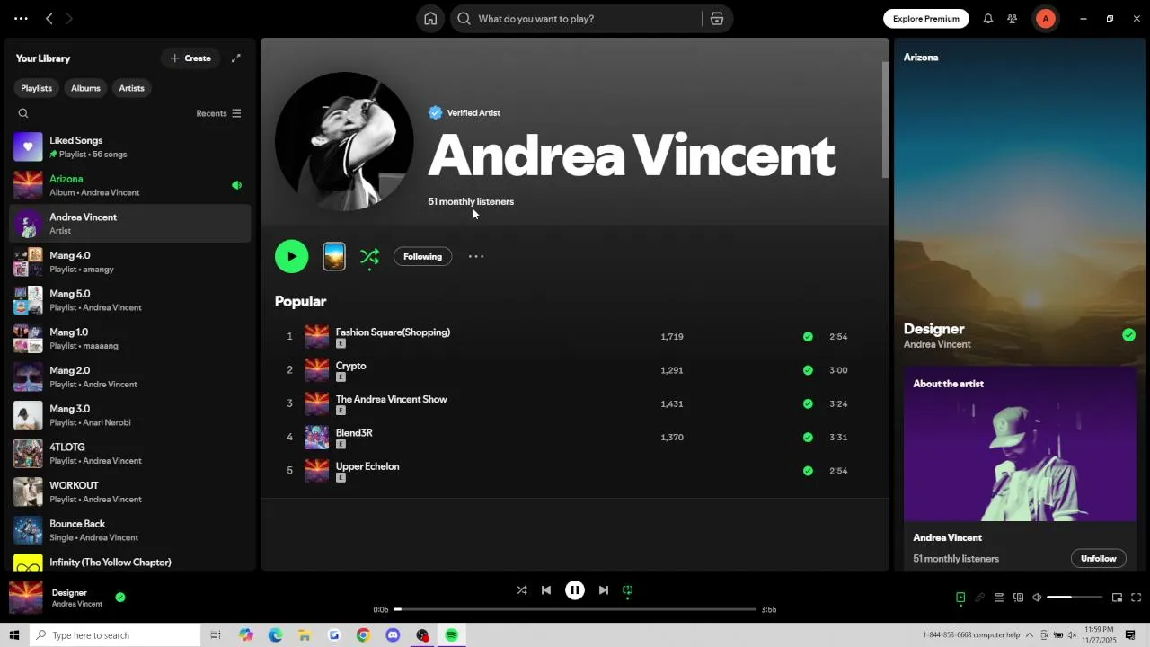
Task: Toggle saved checkmark for Designer in right panel
Action: click(1128, 335)
